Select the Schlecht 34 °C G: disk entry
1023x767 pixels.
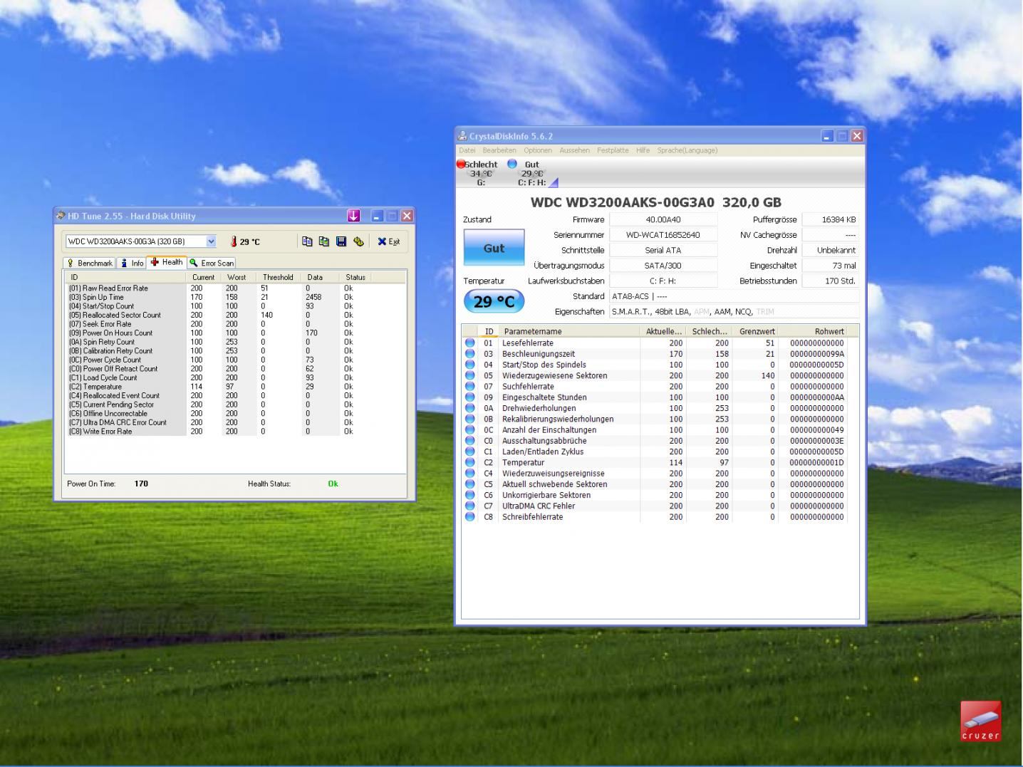[x=479, y=173]
